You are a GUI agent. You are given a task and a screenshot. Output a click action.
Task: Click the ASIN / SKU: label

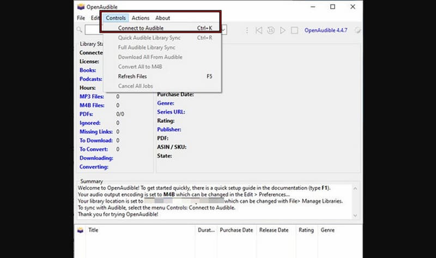(172, 147)
